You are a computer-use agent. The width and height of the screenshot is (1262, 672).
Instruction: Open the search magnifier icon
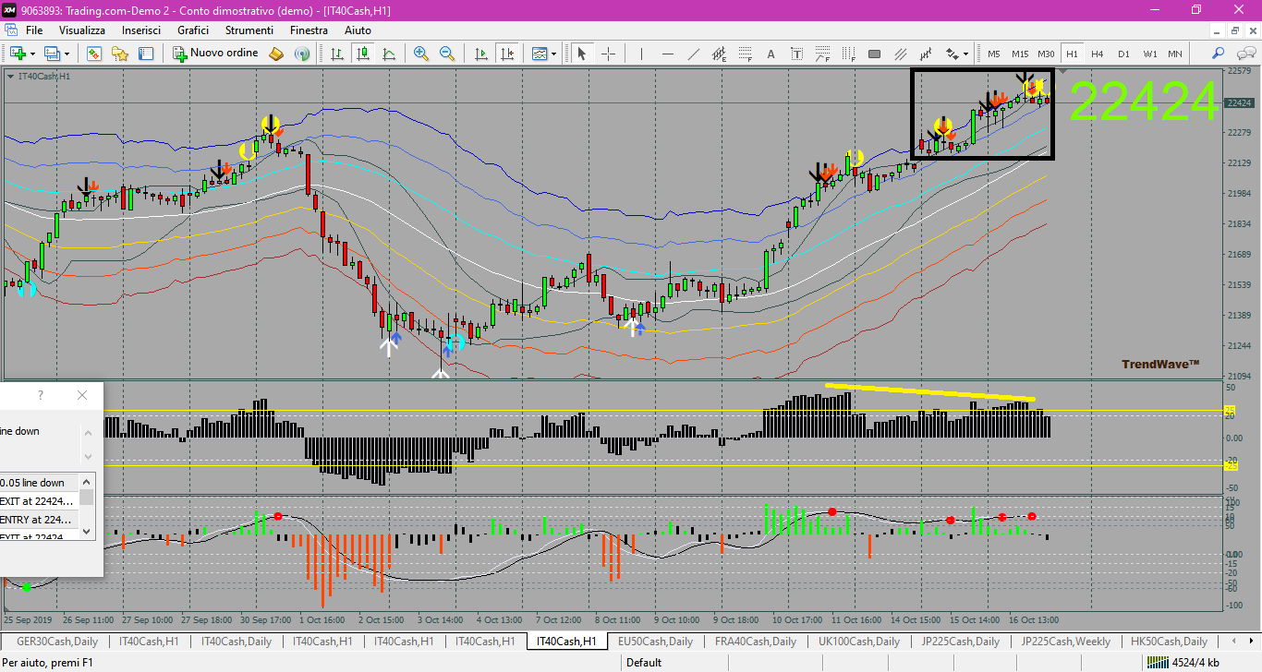[x=1219, y=54]
